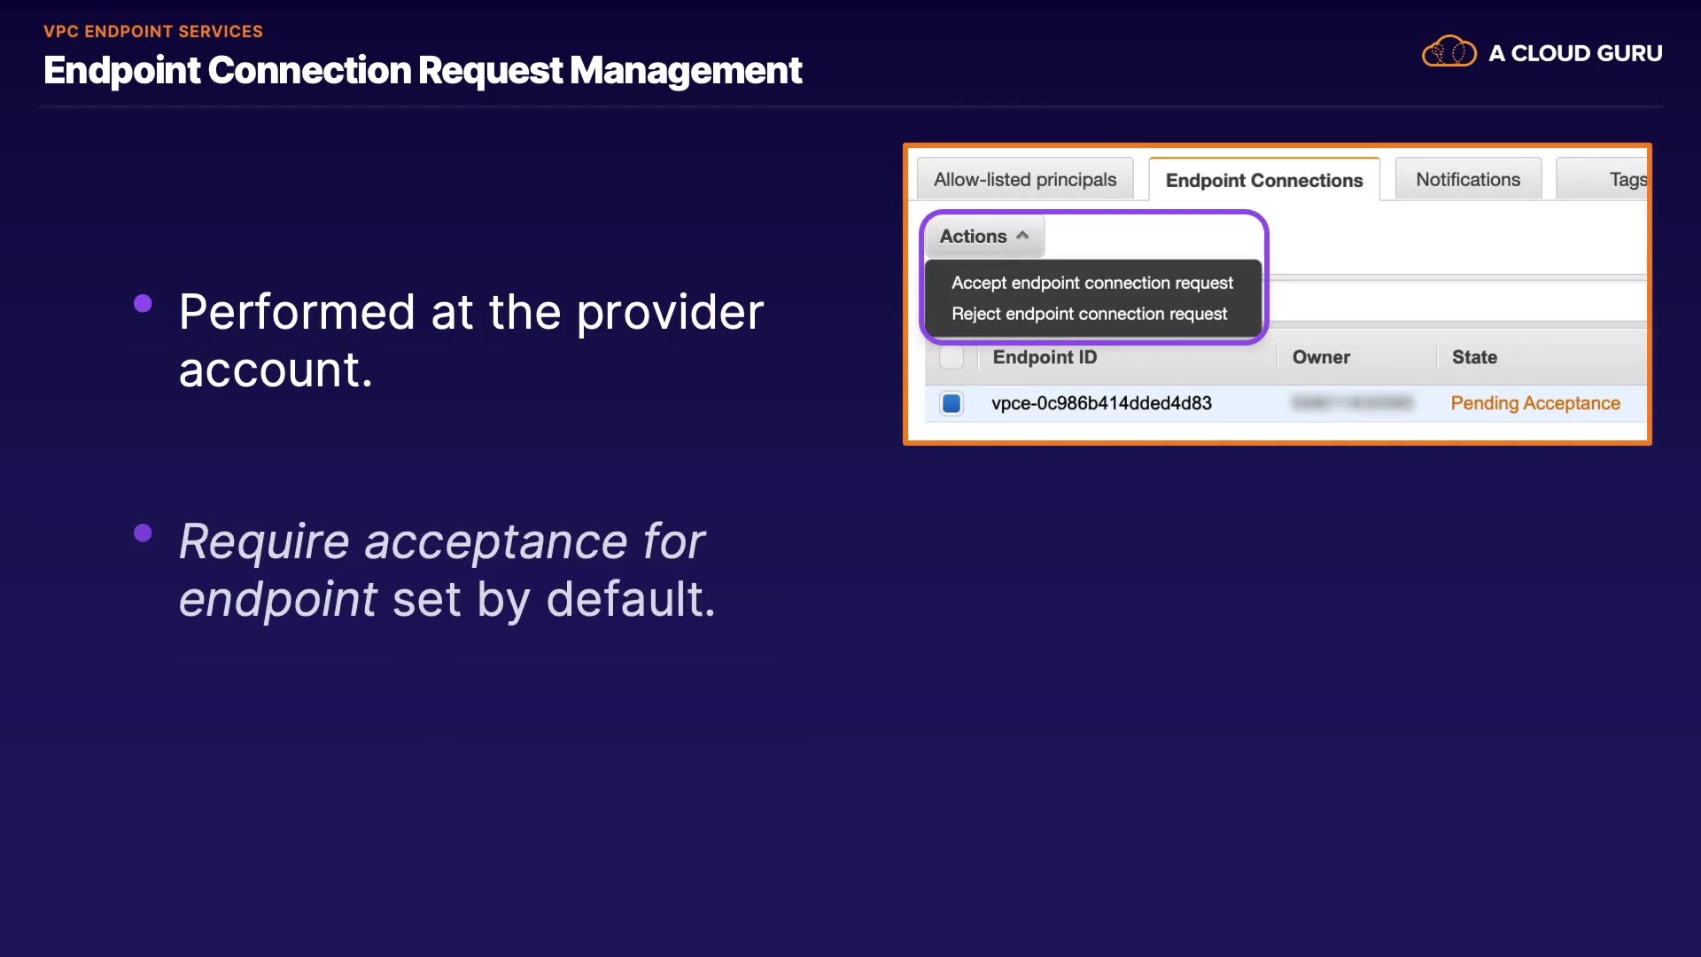Screen dimensions: 1701x957
Task: Click the purple bullet beside 'Performed at the provider'
Action: 143,304
